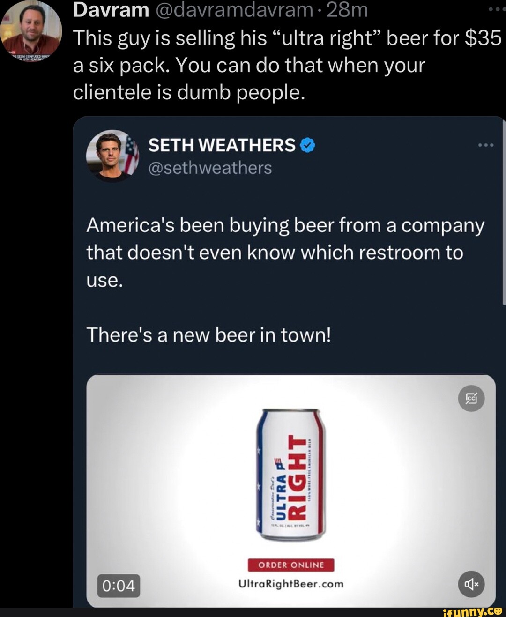
Task: Click the ORDER ONLINE red button
Action: [291, 565]
